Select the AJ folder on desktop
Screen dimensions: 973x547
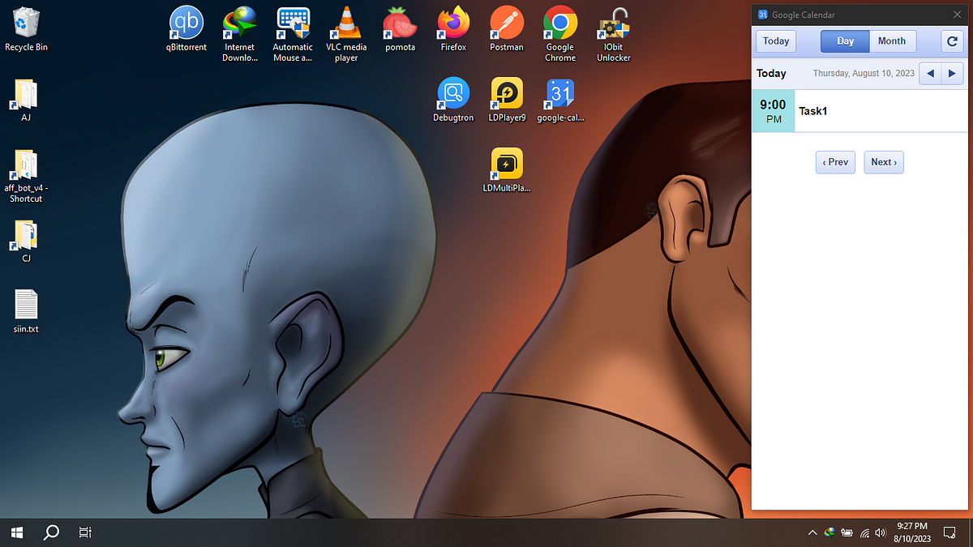click(x=26, y=100)
